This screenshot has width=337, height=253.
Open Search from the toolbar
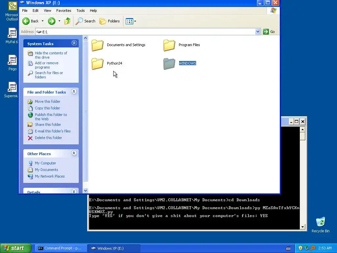pyautogui.click(x=86, y=21)
